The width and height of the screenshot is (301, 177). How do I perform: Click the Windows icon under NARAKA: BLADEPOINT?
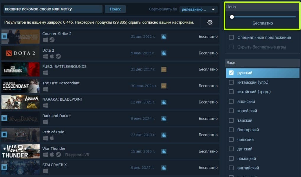45,105
